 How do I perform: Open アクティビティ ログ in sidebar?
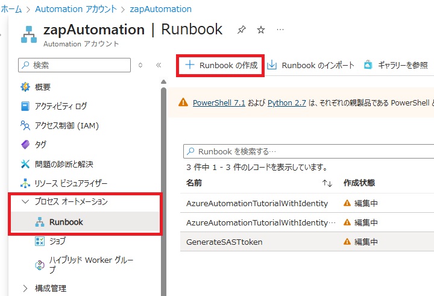pyautogui.click(x=60, y=106)
